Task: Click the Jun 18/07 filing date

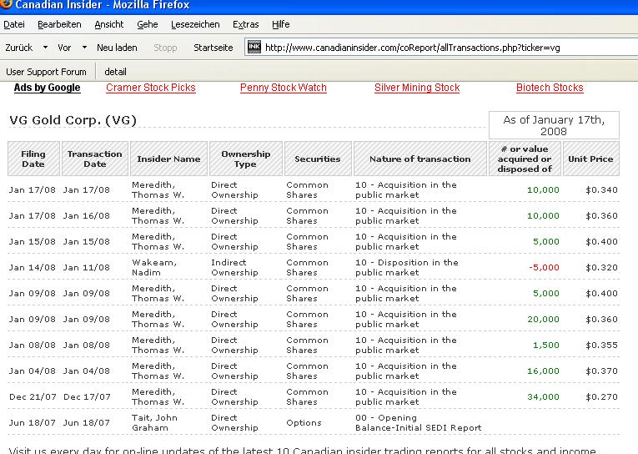Action: [33, 422]
